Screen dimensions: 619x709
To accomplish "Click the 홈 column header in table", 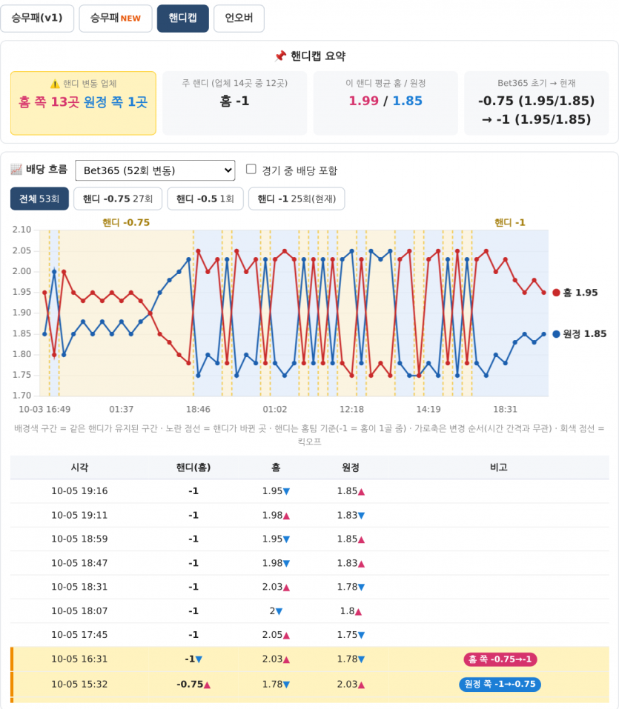I will pos(276,467).
